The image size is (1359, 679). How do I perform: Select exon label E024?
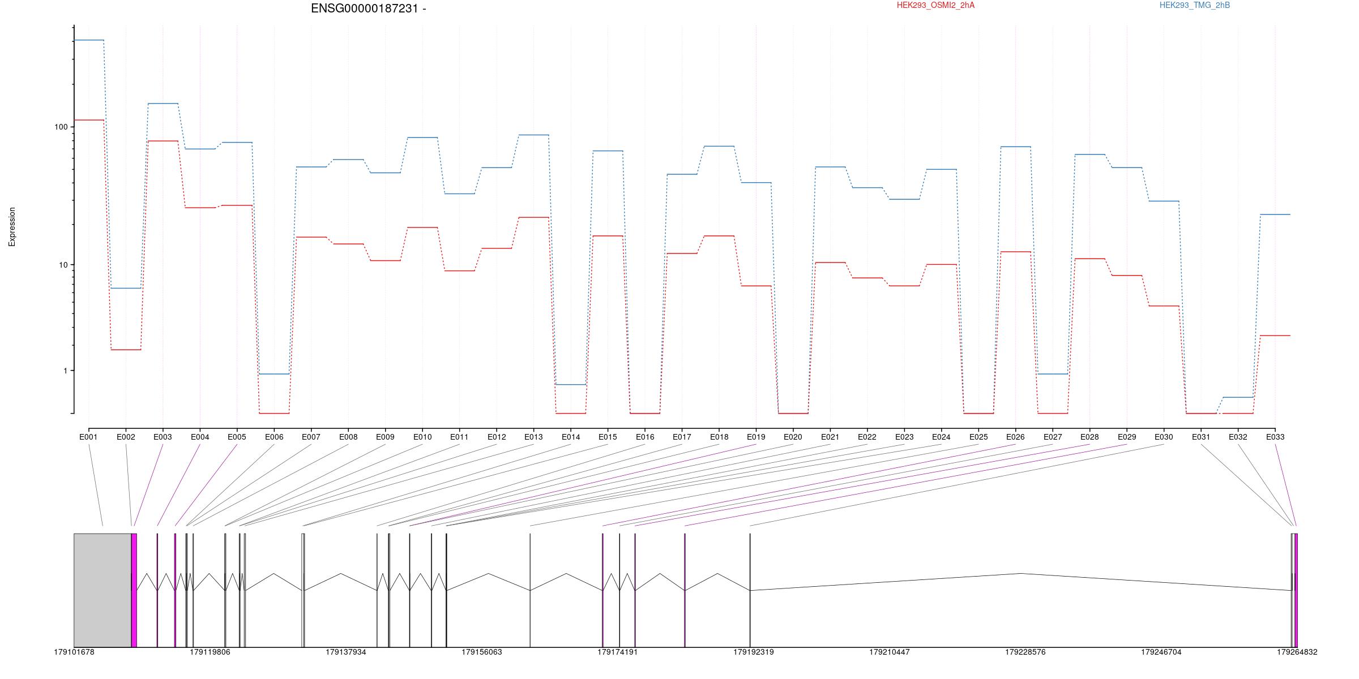pos(941,437)
